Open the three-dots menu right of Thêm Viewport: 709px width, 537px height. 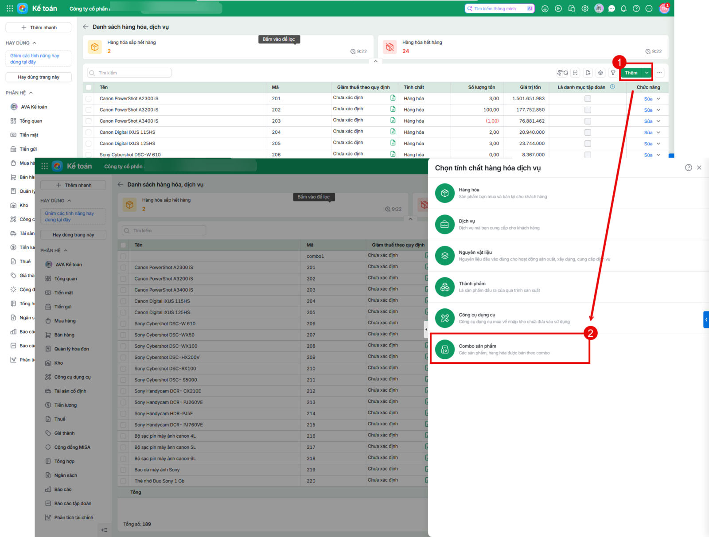coord(659,73)
